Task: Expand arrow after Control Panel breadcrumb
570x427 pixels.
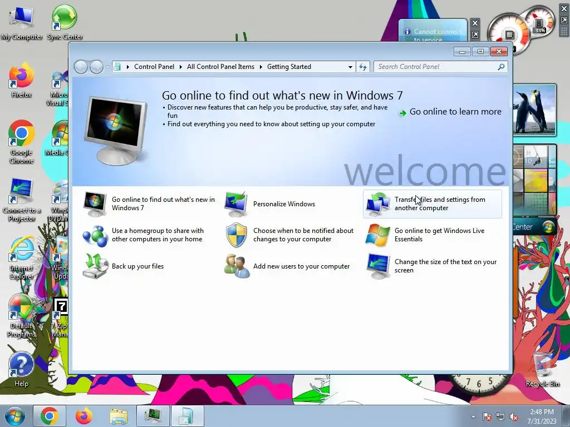Action: pyautogui.click(x=181, y=67)
